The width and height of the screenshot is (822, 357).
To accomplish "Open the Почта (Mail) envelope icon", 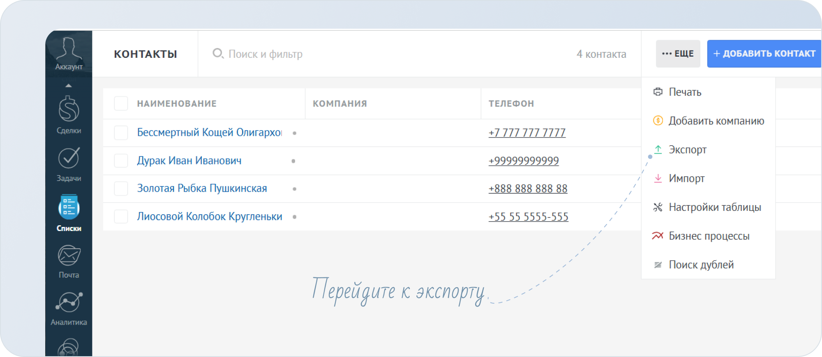I will pos(69,256).
